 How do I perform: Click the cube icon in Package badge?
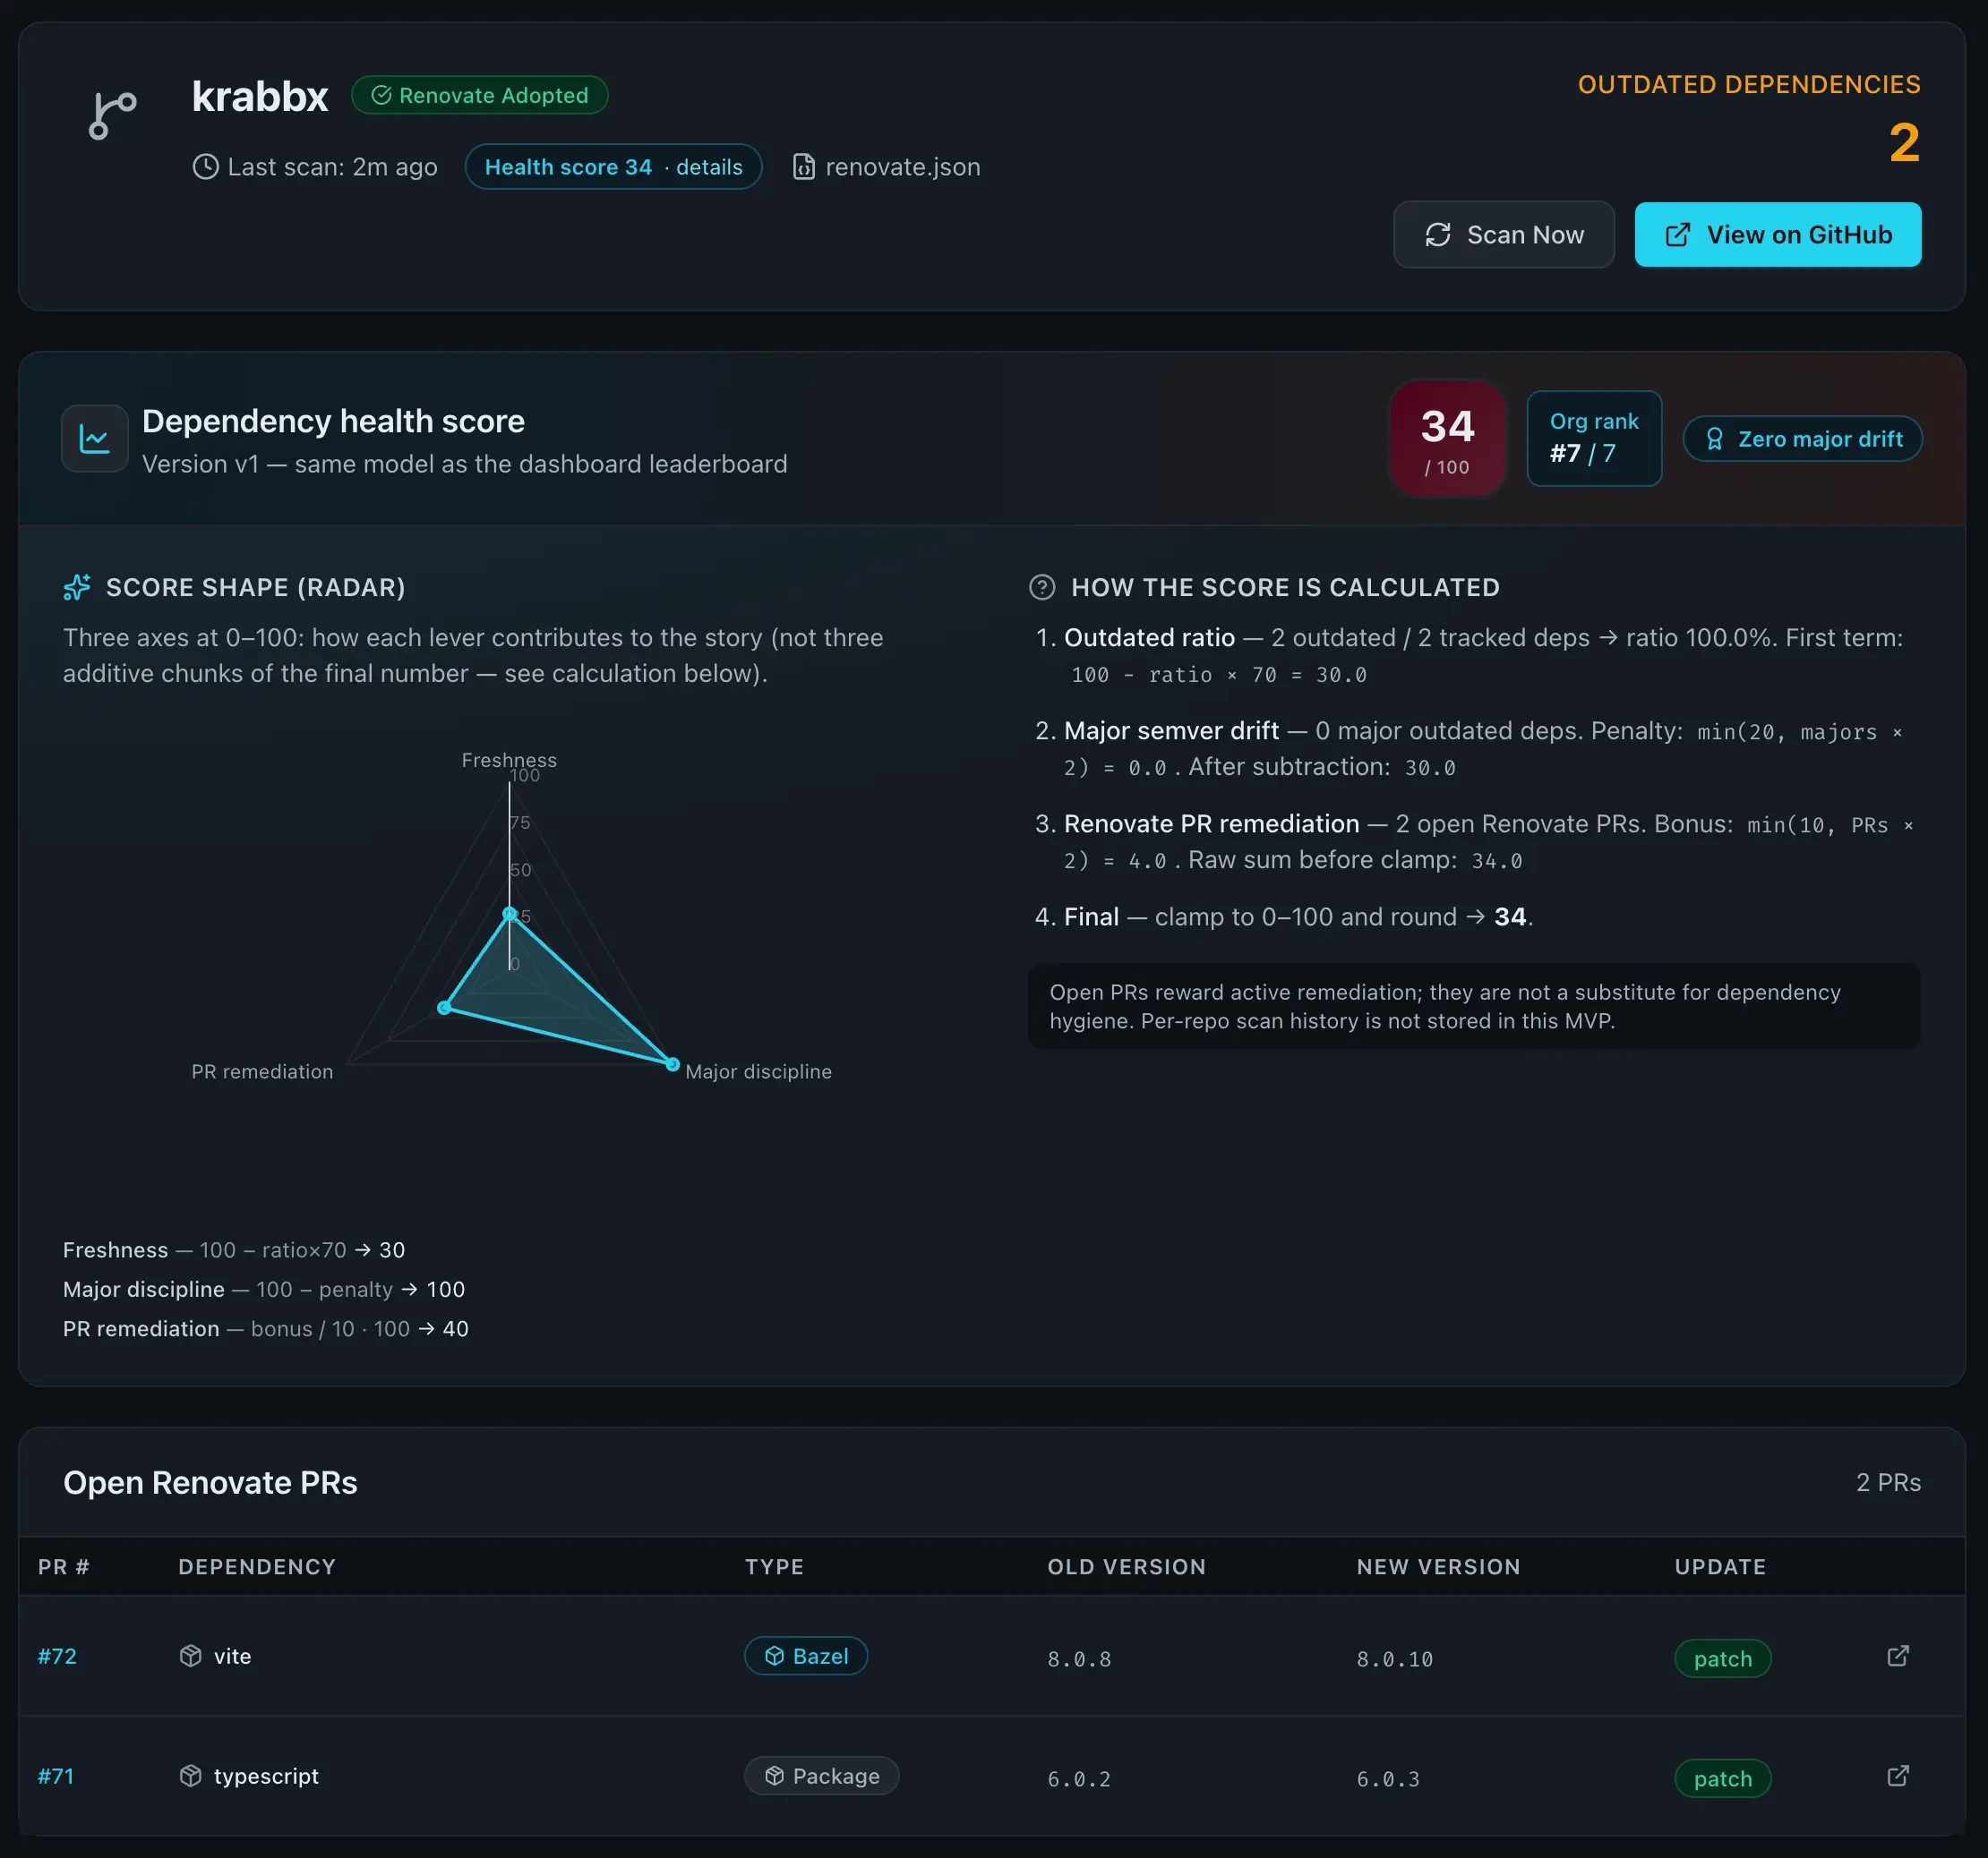tap(774, 1776)
